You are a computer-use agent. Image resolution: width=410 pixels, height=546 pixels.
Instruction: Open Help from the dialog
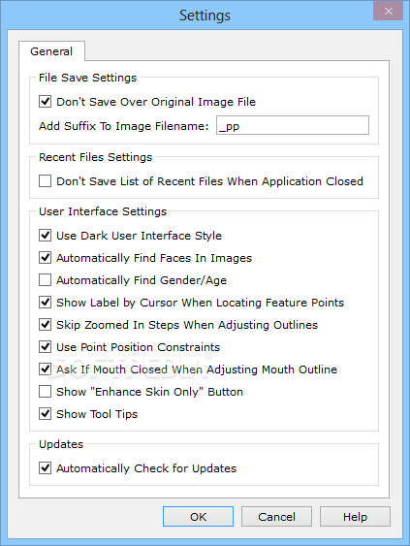click(355, 516)
